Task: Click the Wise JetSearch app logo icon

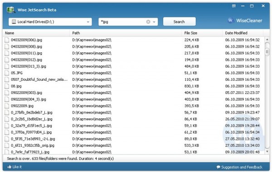Action: (11, 10)
